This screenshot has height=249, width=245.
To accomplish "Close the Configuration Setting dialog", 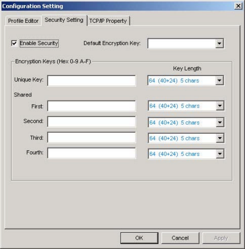I will coord(238,6).
